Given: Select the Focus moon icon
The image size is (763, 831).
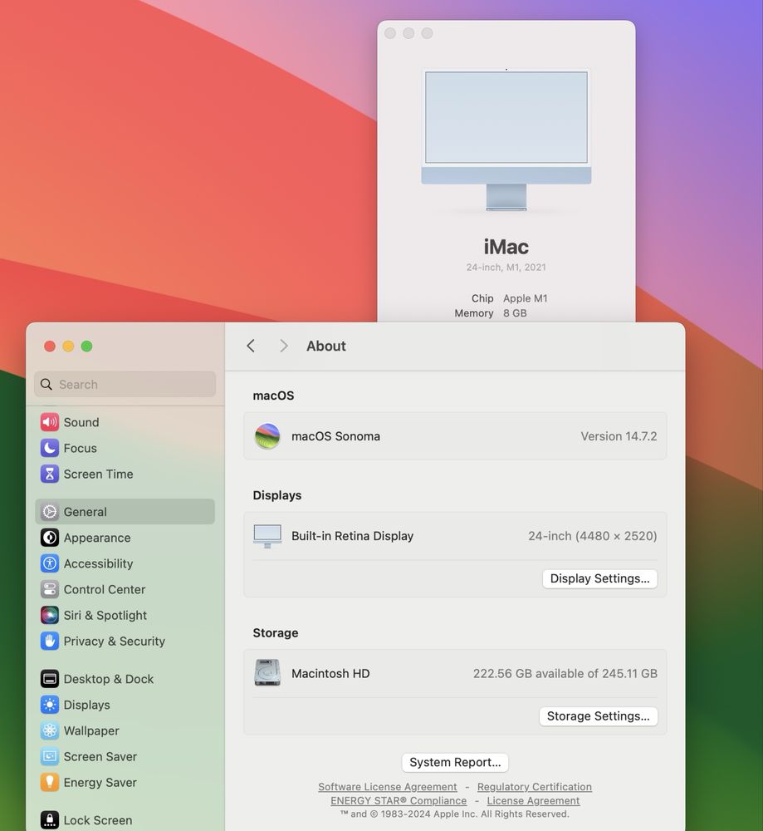Looking at the screenshot, I should pos(50,449).
